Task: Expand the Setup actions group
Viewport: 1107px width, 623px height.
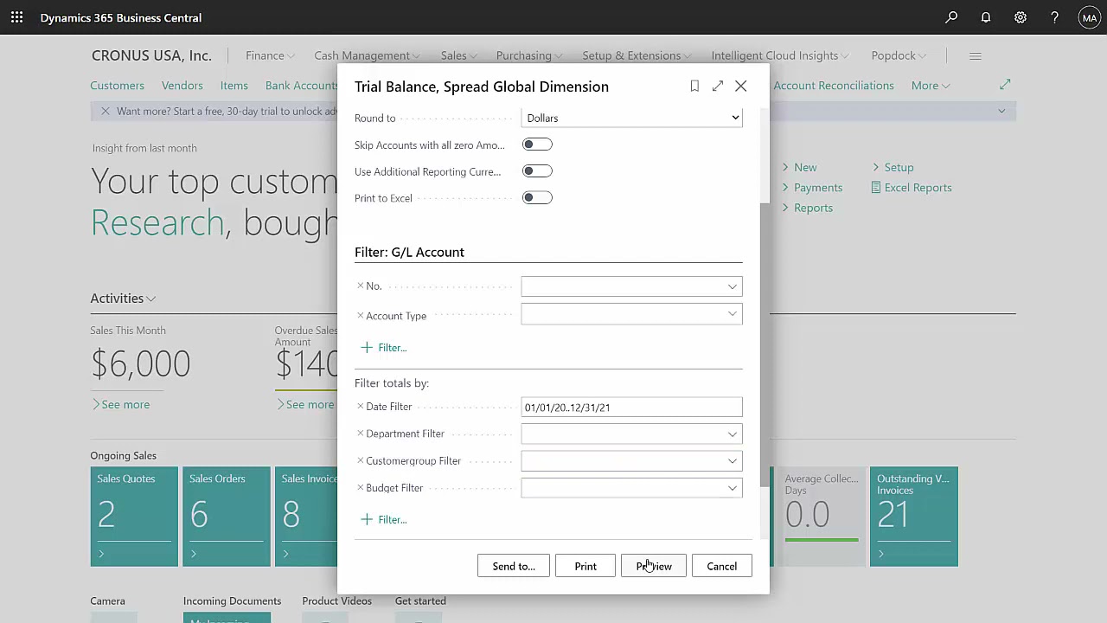Action: (x=893, y=167)
